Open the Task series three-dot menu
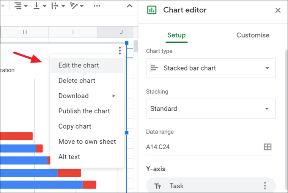288x193 pixels. pos(265,186)
